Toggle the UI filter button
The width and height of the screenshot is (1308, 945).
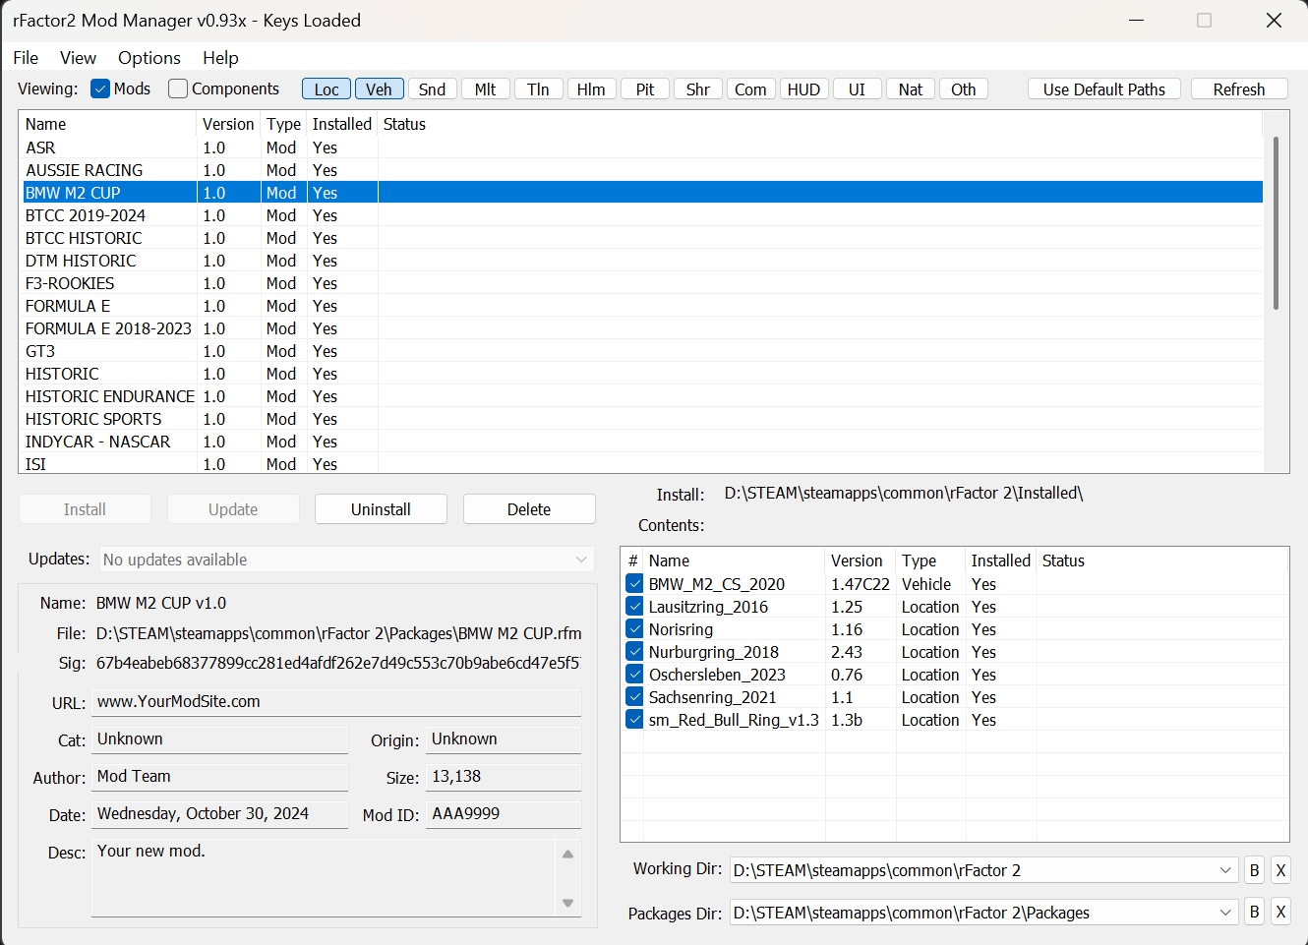click(x=857, y=89)
